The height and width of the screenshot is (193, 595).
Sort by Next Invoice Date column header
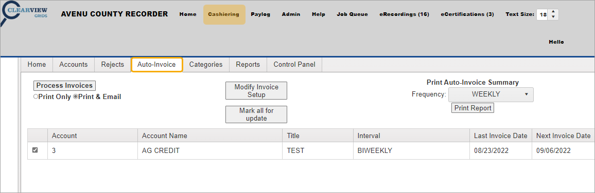coord(563,136)
